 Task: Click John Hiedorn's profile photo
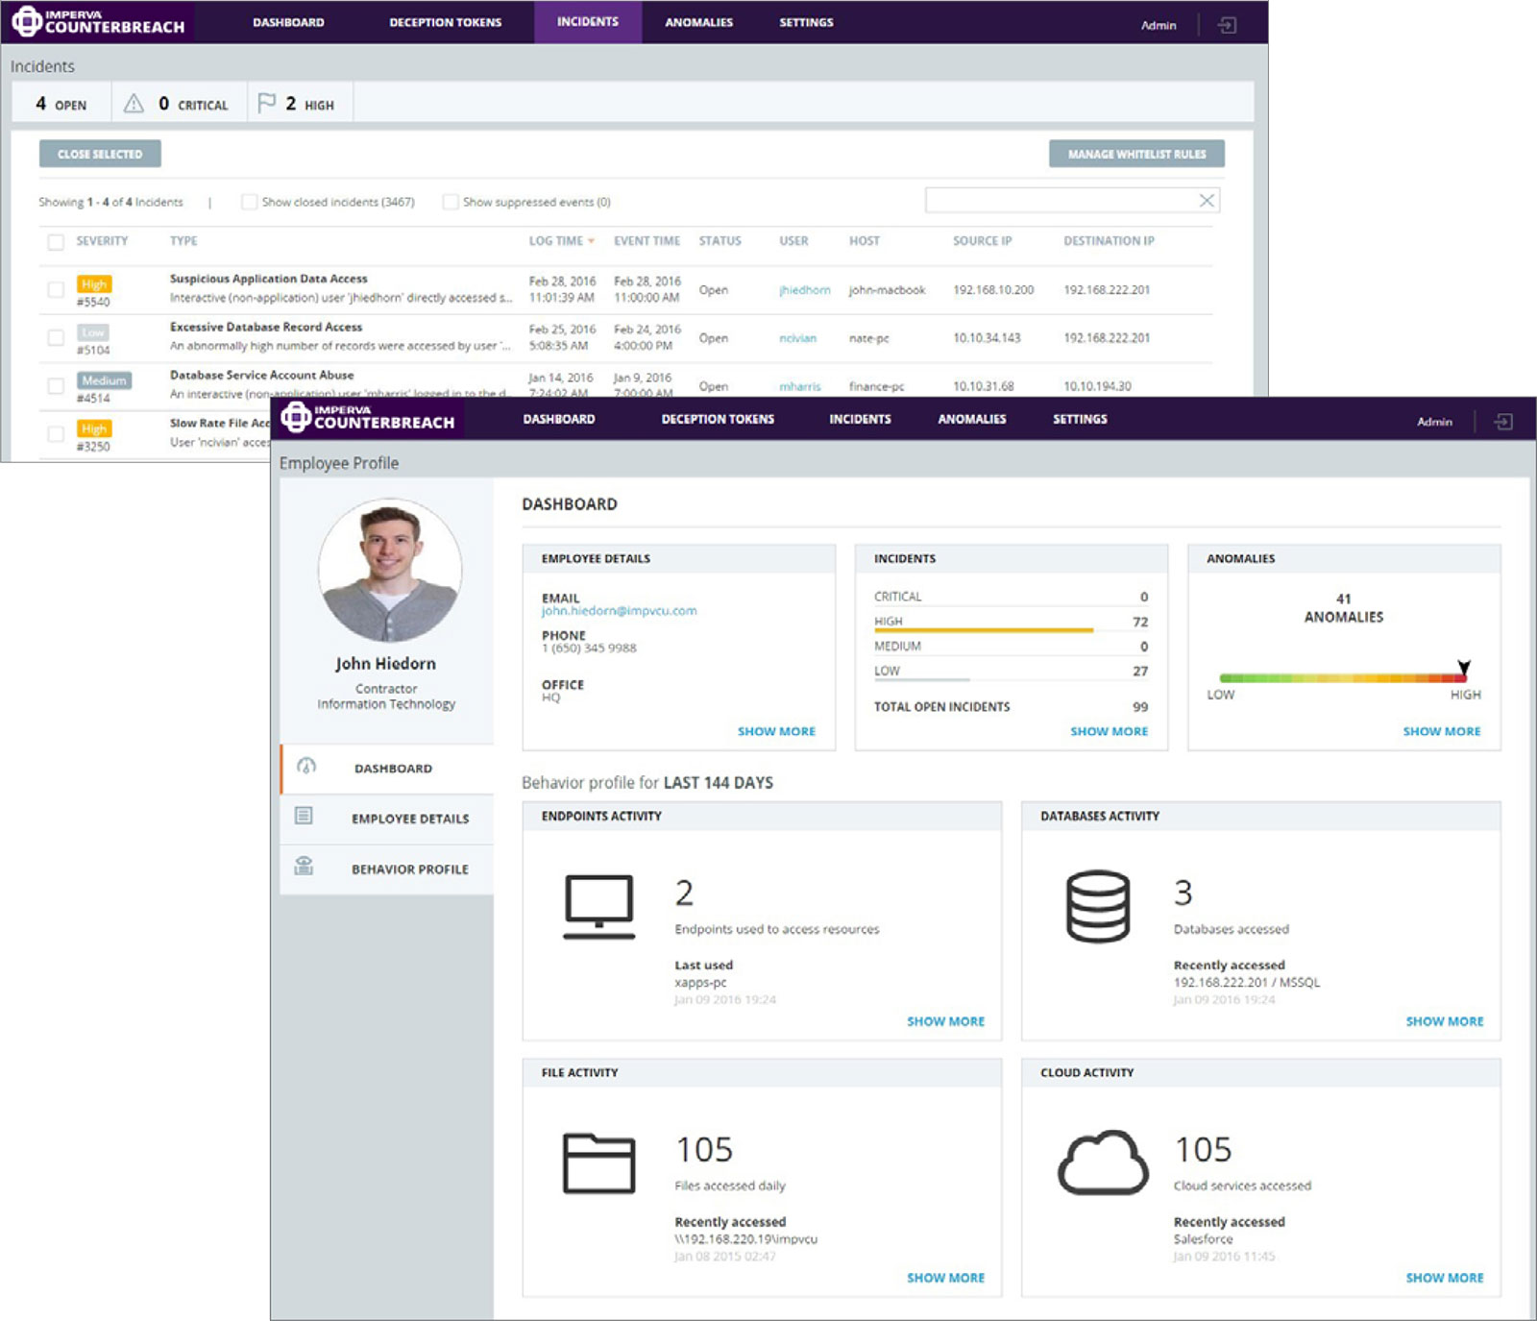390,570
